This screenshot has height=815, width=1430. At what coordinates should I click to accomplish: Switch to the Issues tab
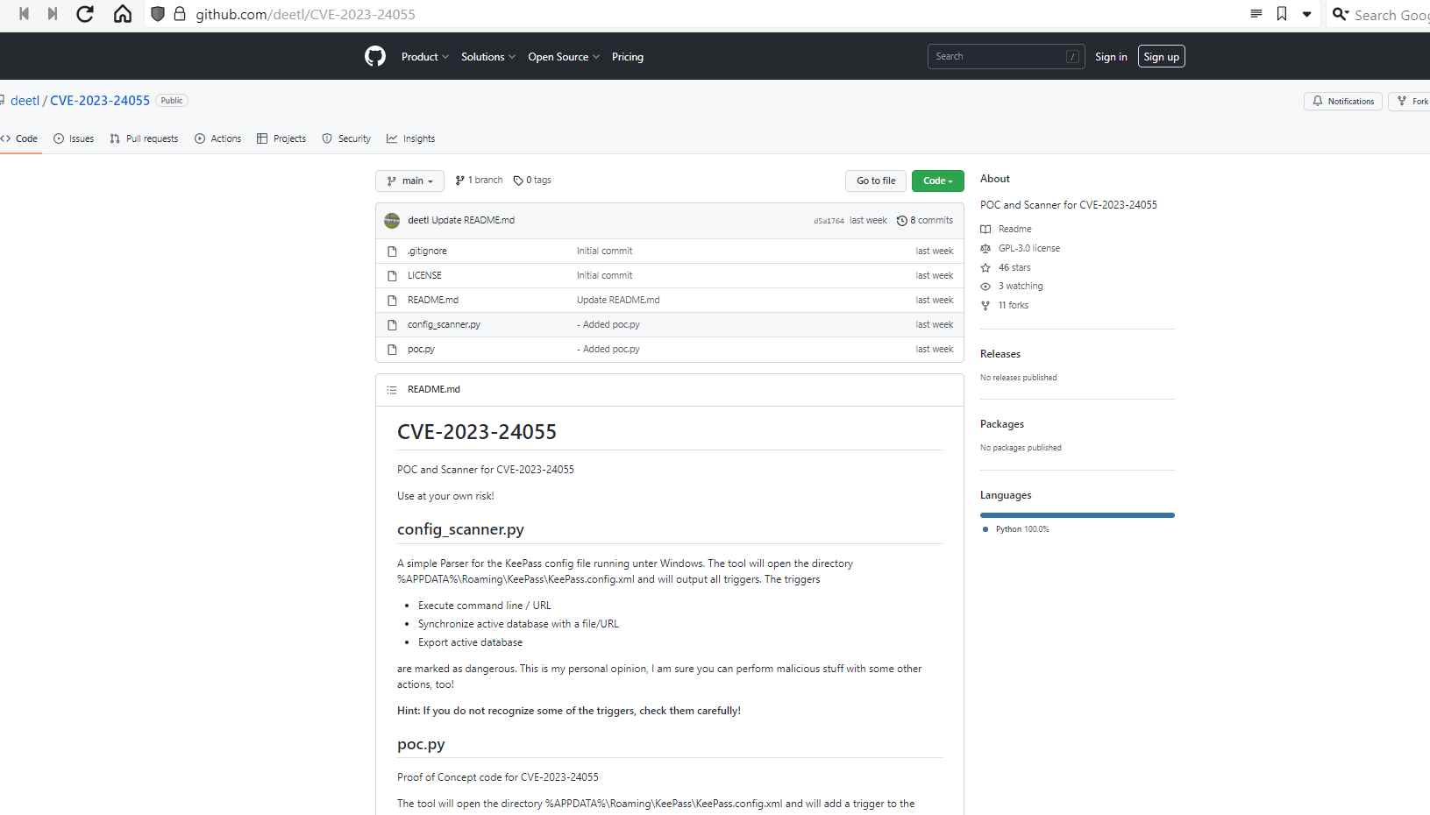pyautogui.click(x=74, y=138)
